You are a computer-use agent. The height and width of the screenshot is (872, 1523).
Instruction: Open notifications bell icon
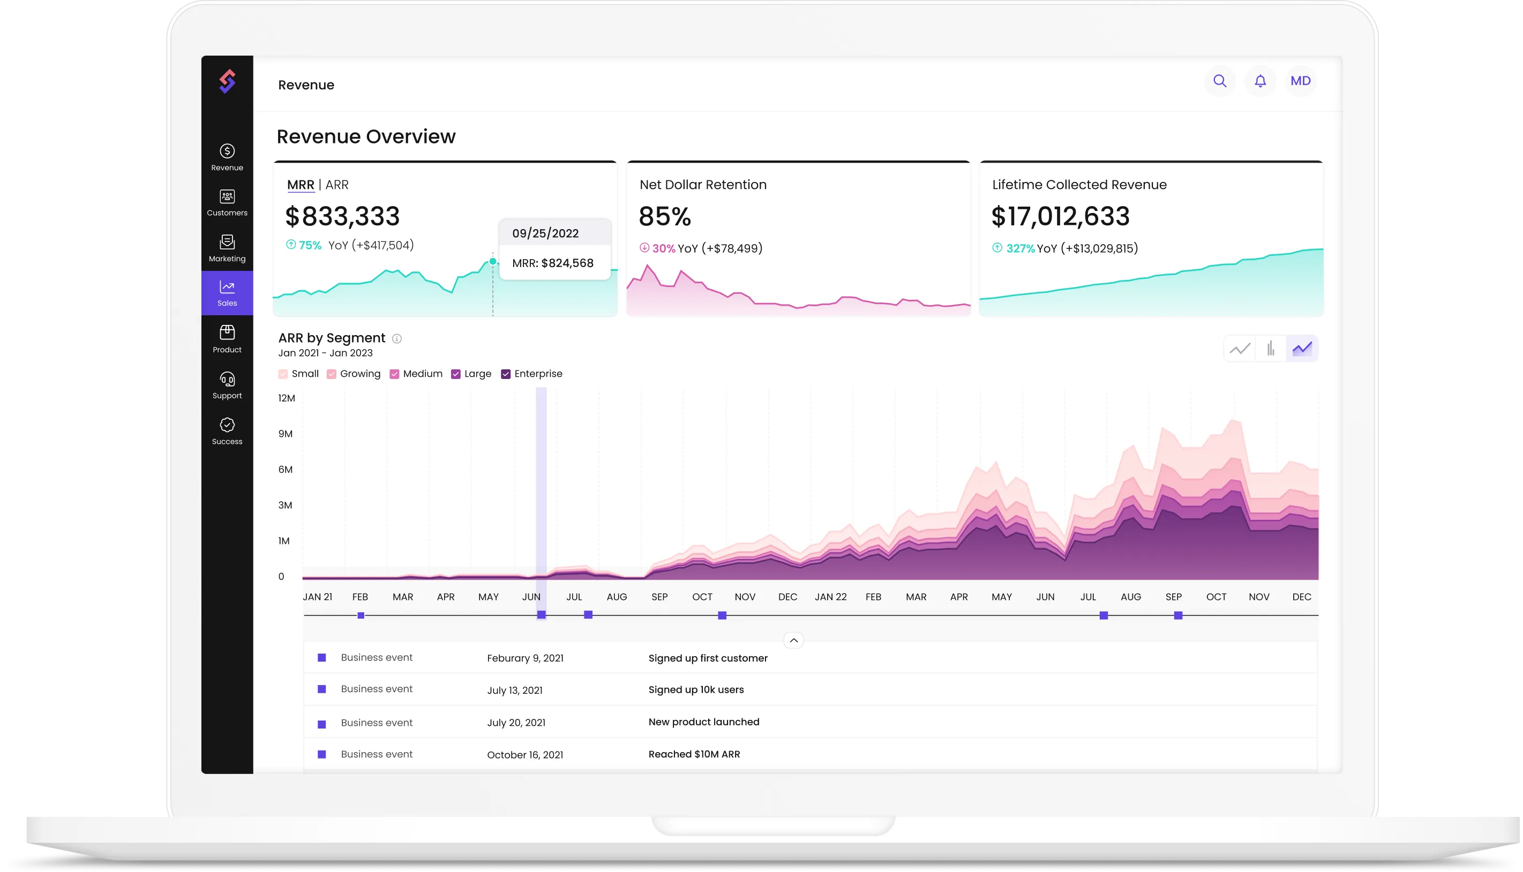1260,81
